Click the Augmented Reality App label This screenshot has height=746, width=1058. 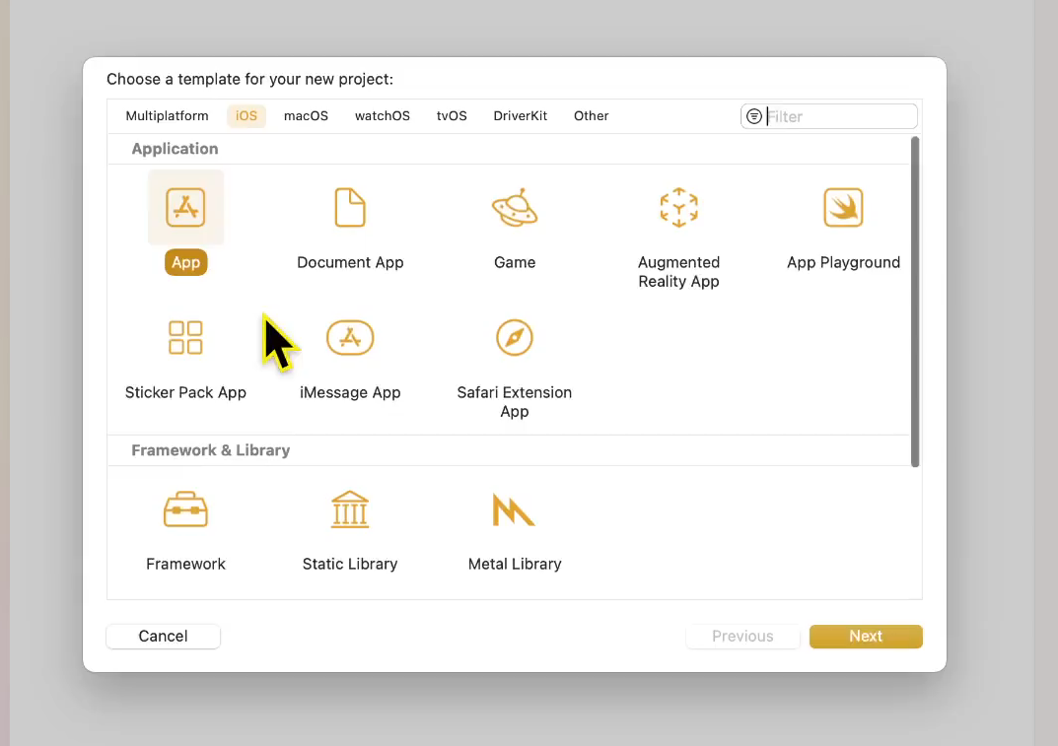pyautogui.click(x=678, y=272)
